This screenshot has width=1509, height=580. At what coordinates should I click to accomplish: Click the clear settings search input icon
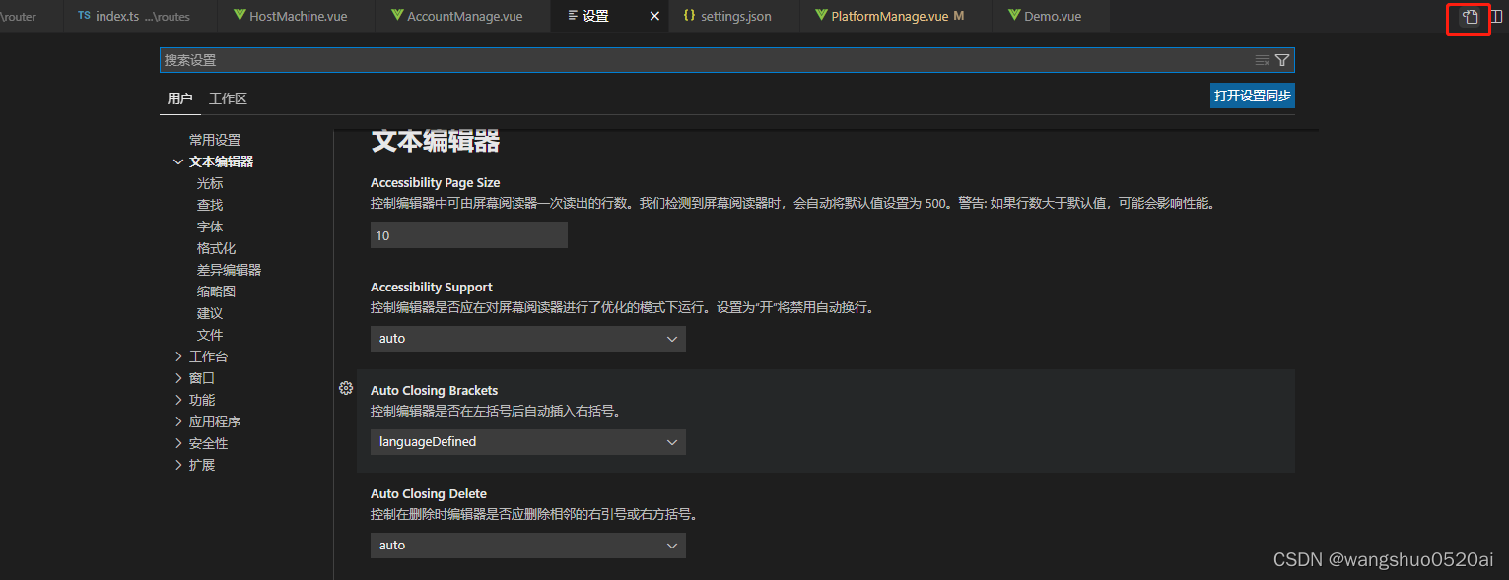point(1262,59)
